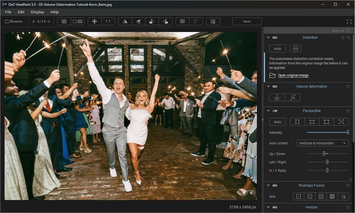Open the Display menu

pyautogui.click(x=37, y=12)
